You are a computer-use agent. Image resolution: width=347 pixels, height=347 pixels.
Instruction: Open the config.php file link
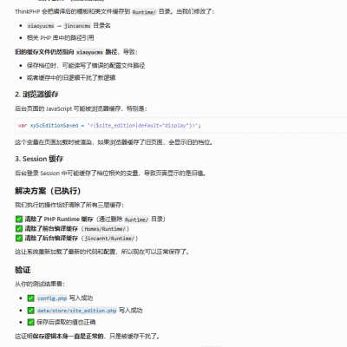tap(52, 298)
